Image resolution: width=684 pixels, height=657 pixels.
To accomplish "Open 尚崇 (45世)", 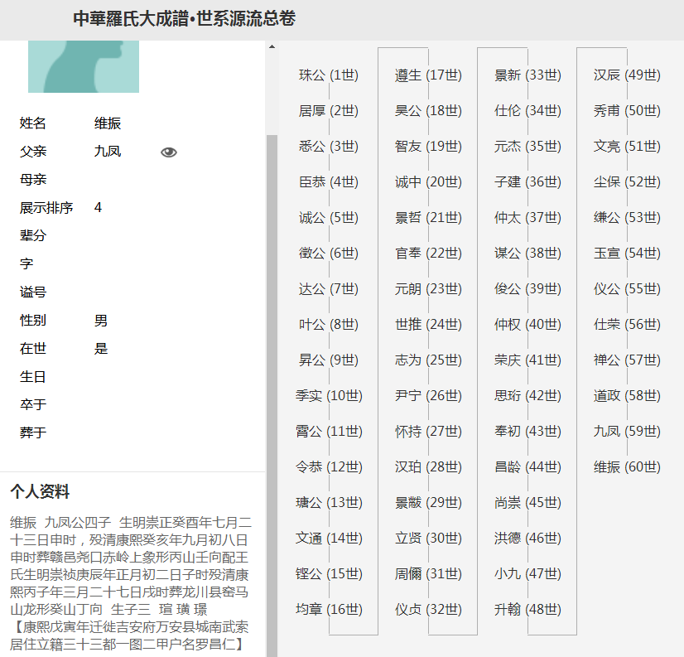I will click(x=527, y=502).
